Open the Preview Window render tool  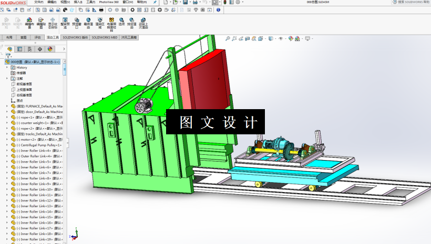77,23
